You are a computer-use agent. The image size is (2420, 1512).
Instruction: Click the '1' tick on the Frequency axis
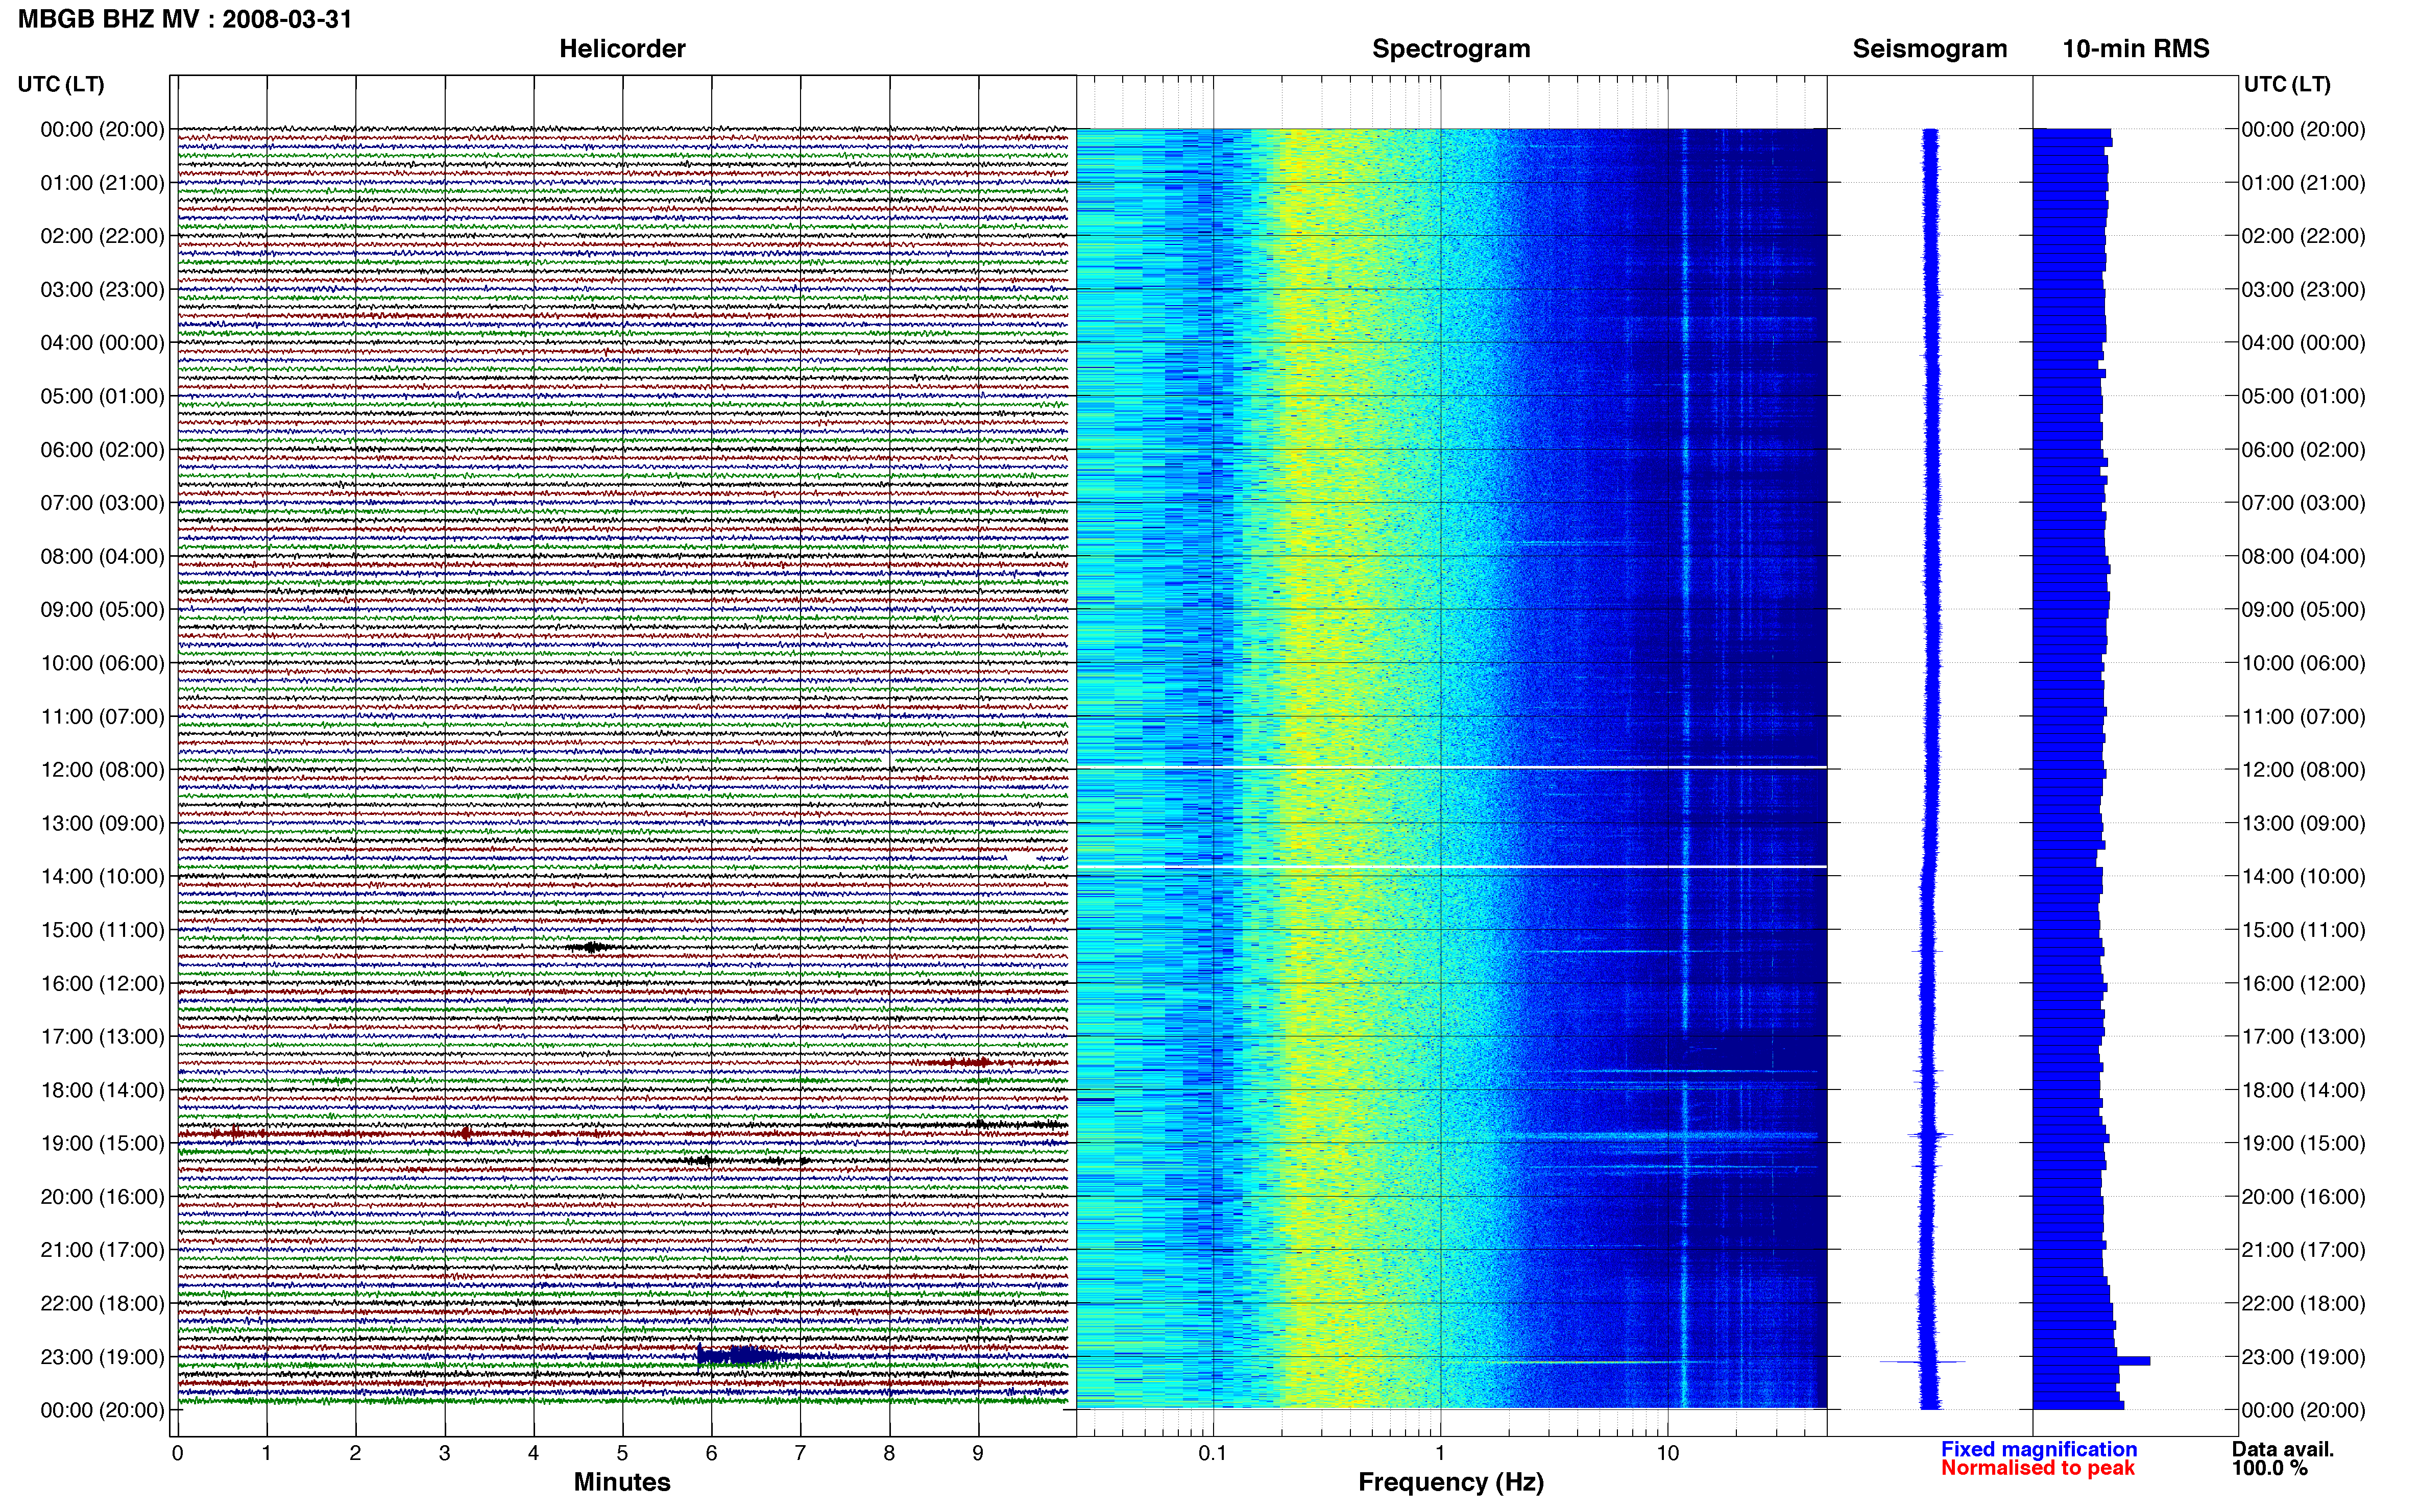tap(1441, 1454)
